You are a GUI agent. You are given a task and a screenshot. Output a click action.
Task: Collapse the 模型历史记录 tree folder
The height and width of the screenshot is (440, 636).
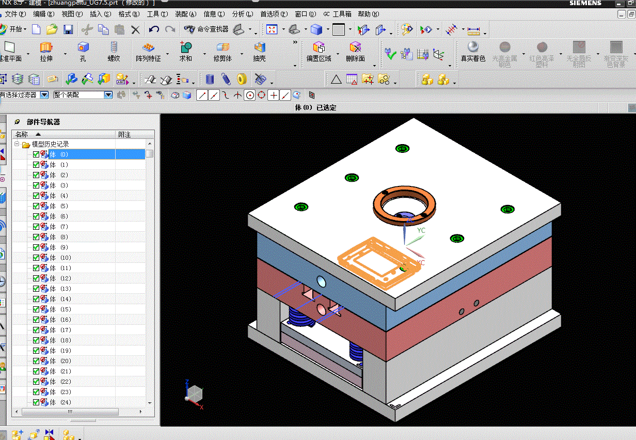pos(17,144)
